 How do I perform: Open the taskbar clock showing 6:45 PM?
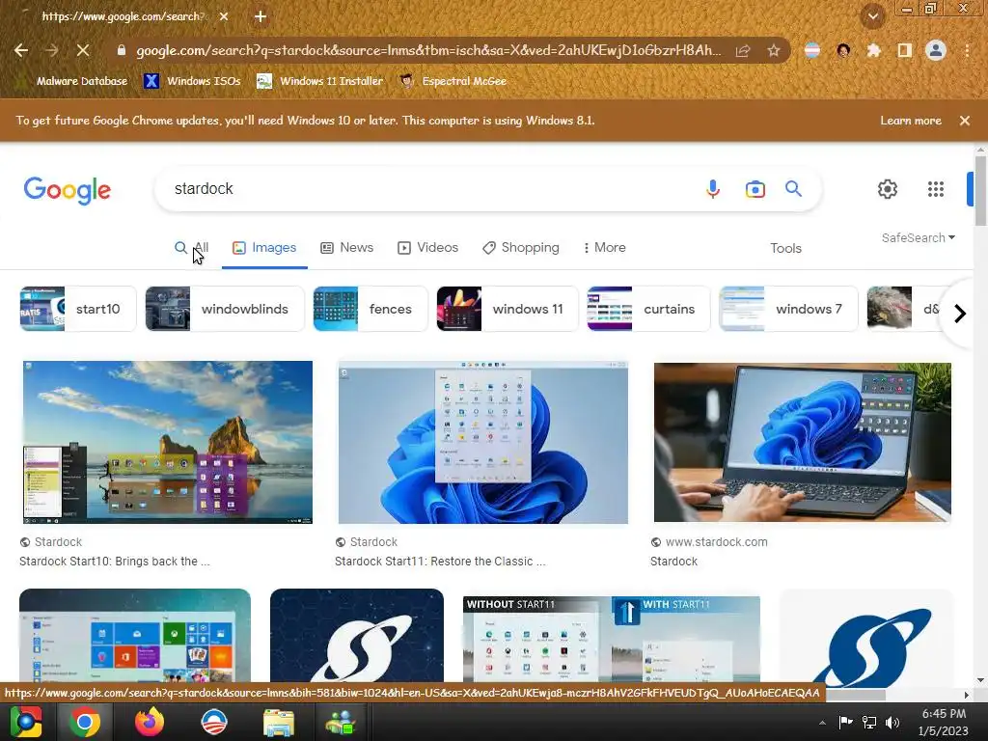(944, 723)
